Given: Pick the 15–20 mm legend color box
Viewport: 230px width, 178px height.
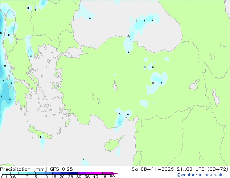Looking at the screenshot, I should [x=56, y=173].
